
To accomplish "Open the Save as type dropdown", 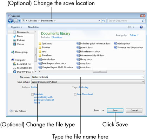I will [x=88, y=82].
